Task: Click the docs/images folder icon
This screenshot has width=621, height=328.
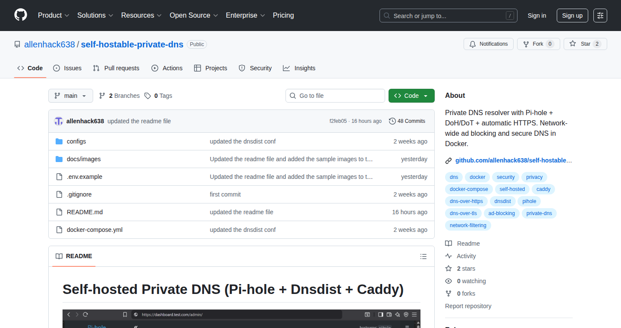Action: [59, 159]
